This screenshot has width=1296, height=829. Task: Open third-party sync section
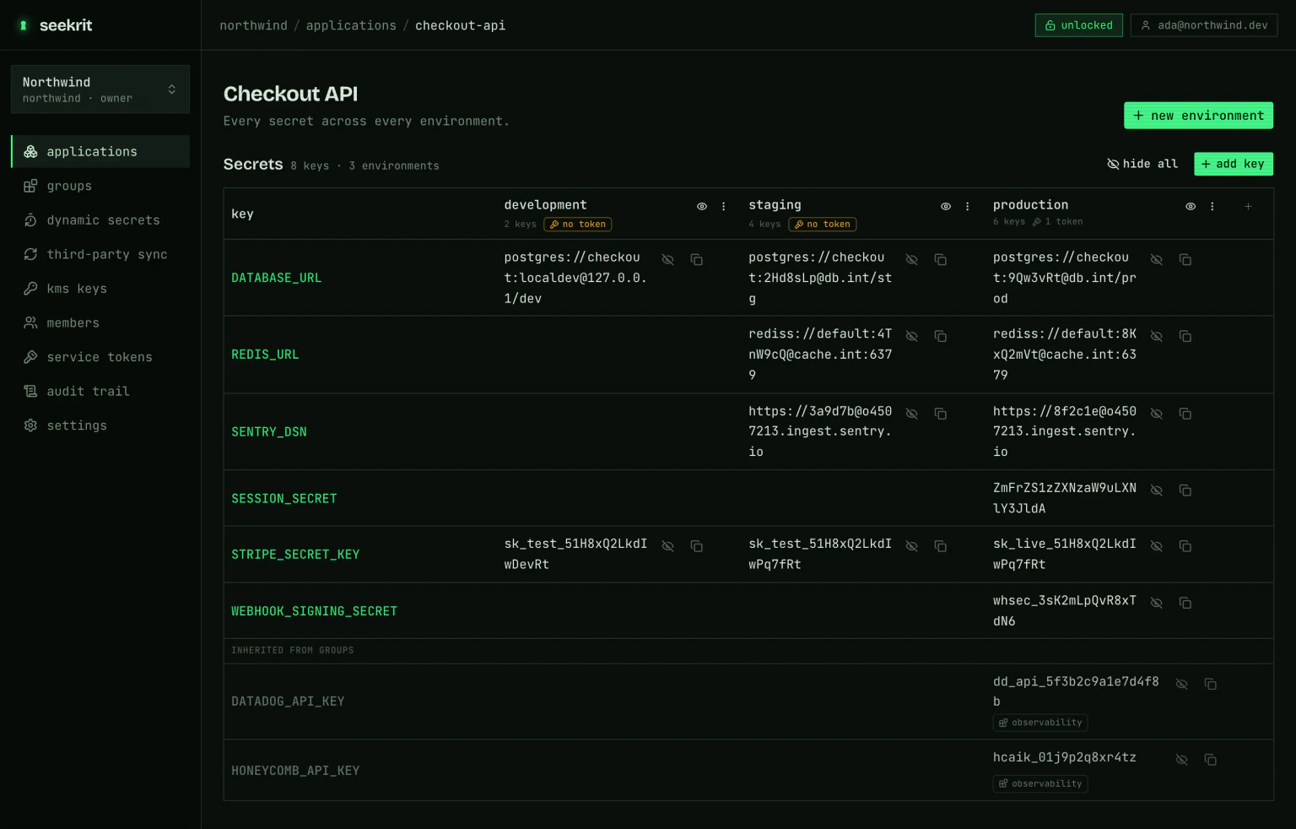click(100, 254)
